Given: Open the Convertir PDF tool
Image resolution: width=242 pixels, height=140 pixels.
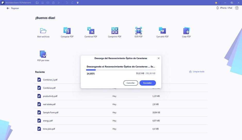Looking at the screenshot, I should (x=162, y=31).
